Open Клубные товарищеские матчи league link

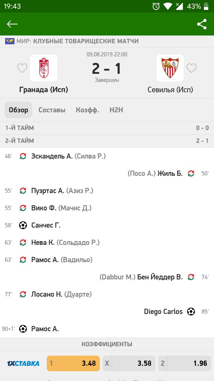(x=86, y=41)
